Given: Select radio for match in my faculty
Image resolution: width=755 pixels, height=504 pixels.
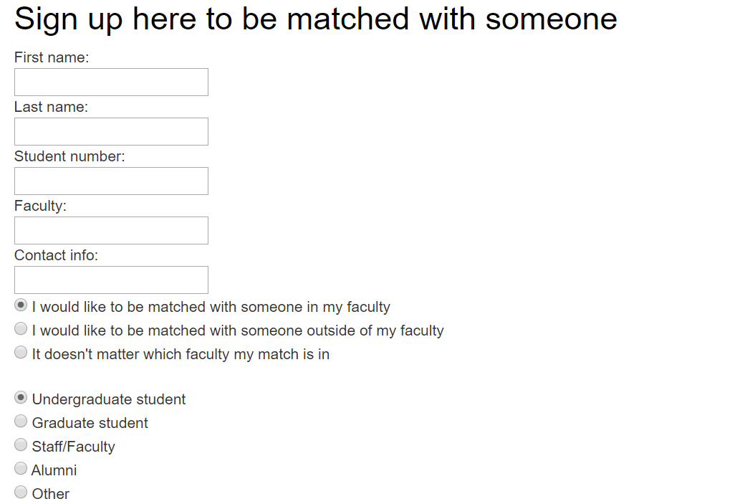Looking at the screenshot, I should click(21, 305).
